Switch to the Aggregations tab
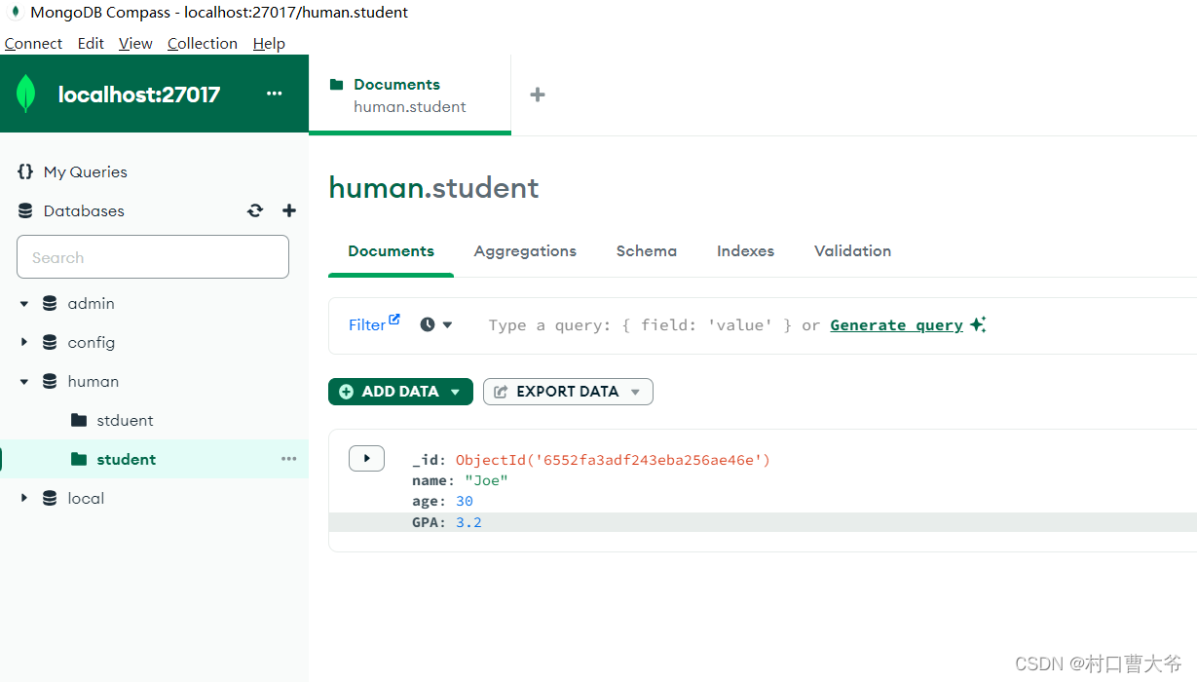The width and height of the screenshot is (1197, 682). point(525,250)
